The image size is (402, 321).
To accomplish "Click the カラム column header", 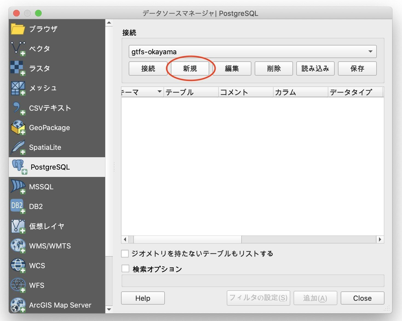I will click(x=301, y=92).
